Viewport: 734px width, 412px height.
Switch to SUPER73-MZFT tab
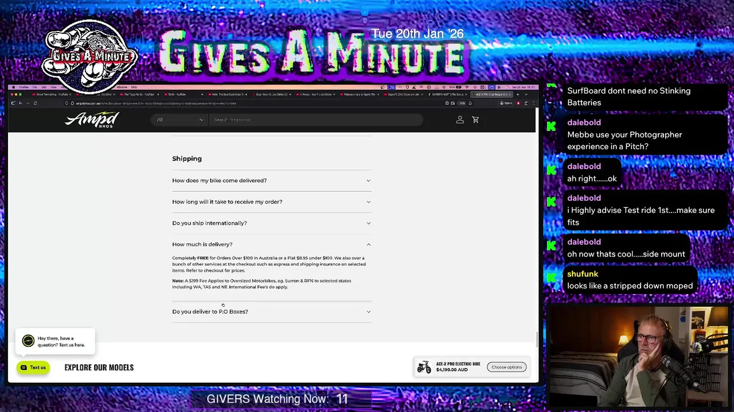point(448,94)
